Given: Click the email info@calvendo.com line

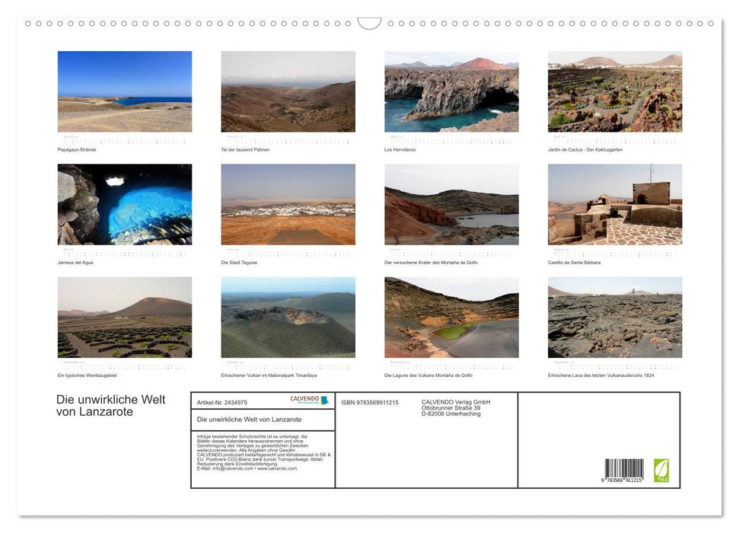Looking at the screenshot, I should (x=247, y=469).
